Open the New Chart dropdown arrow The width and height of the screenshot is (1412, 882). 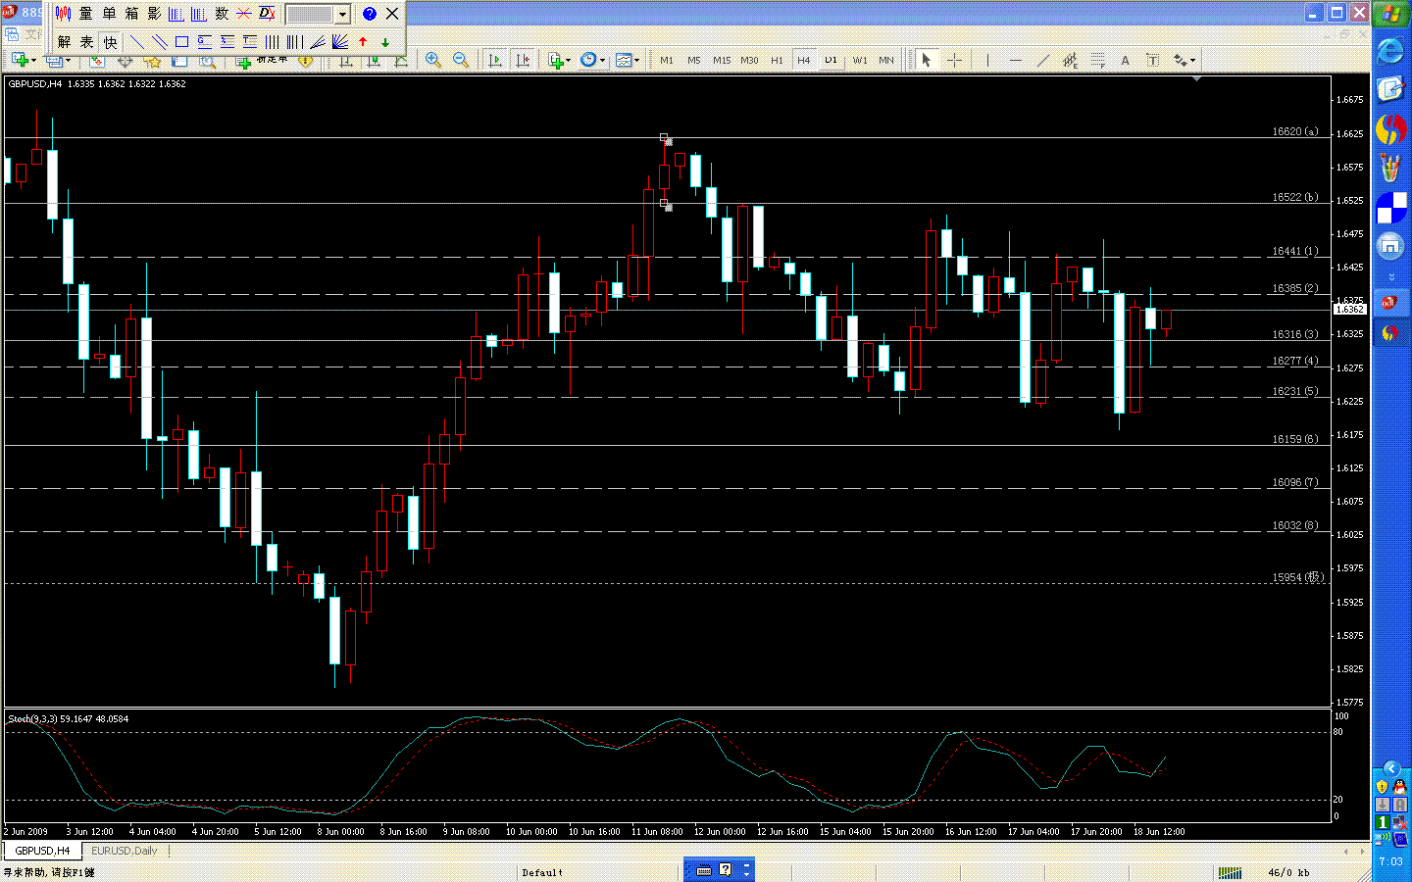point(34,60)
